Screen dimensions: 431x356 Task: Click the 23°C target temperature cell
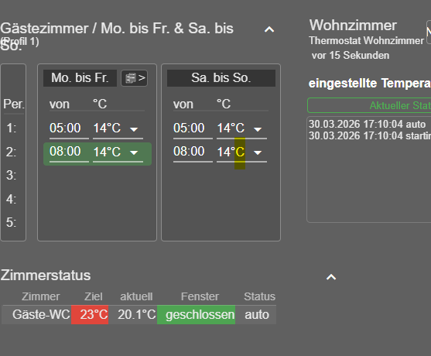[x=90, y=315]
